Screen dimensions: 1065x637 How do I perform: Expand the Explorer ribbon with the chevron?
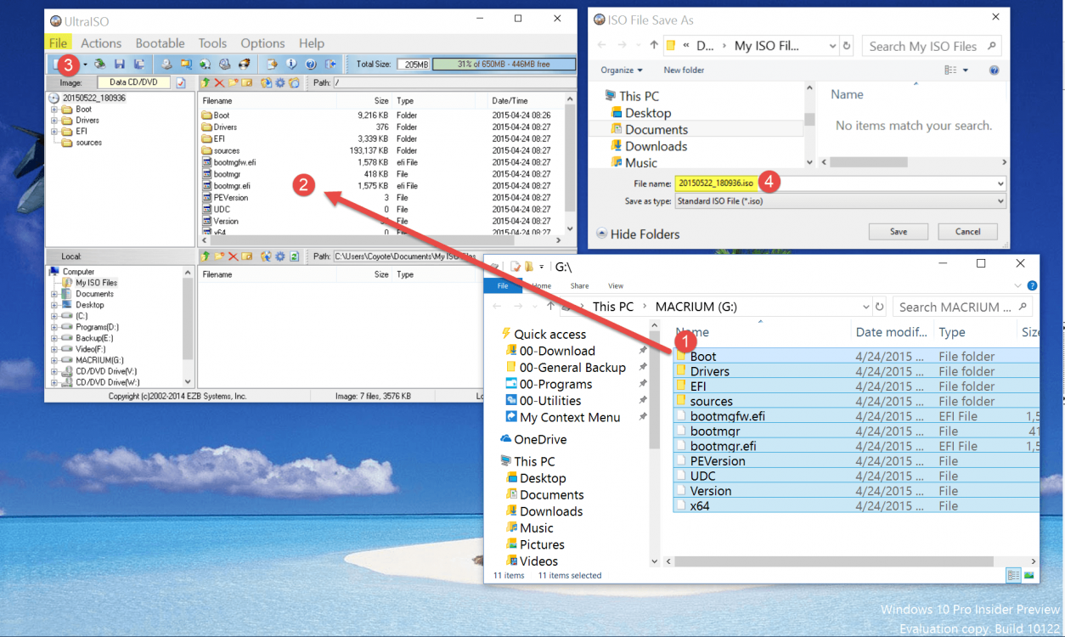1019,286
